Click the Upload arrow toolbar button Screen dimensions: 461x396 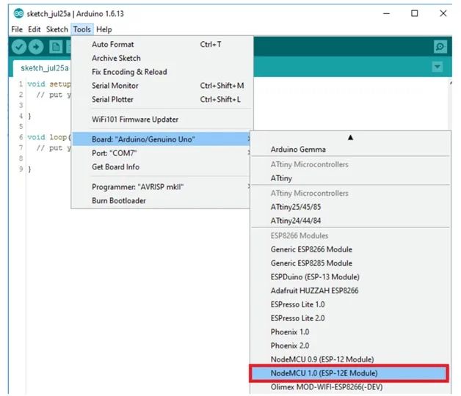point(36,47)
